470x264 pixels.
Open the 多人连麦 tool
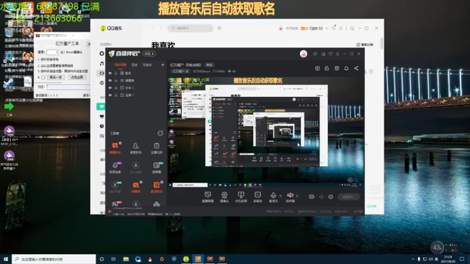pyautogui.click(x=136, y=168)
